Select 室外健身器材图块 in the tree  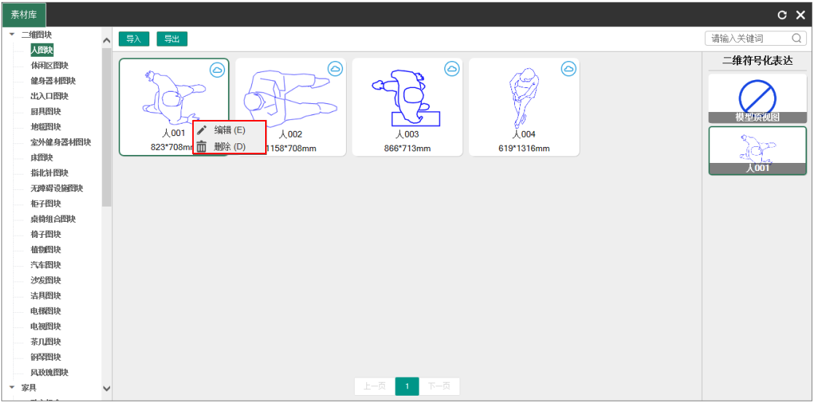point(60,143)
